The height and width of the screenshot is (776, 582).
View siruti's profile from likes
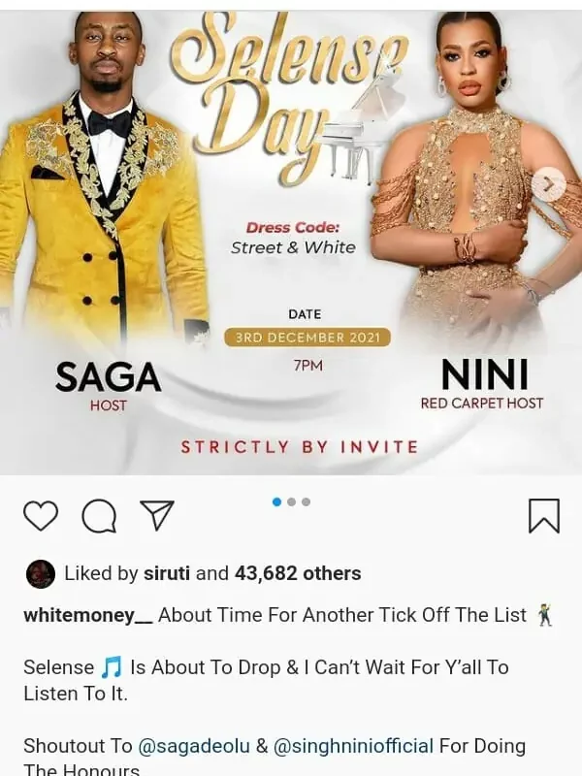(167, 573)
